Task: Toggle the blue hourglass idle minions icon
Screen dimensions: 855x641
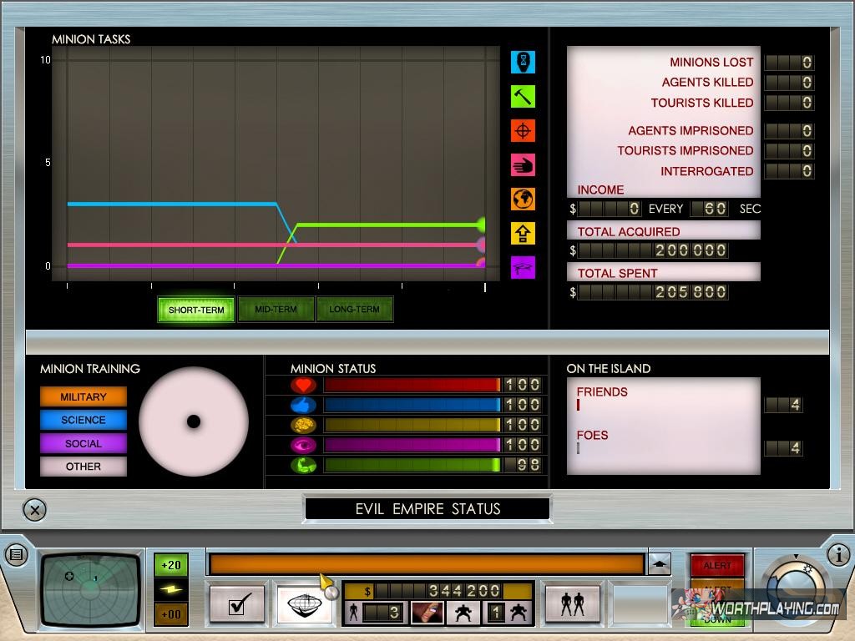Action: (524, 62)
